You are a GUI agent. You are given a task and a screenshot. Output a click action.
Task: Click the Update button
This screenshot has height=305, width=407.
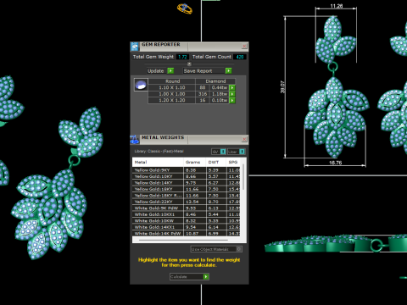(x=160, y=71)
